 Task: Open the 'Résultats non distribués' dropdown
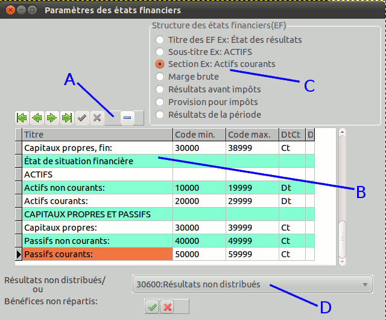tap(252, 284)
